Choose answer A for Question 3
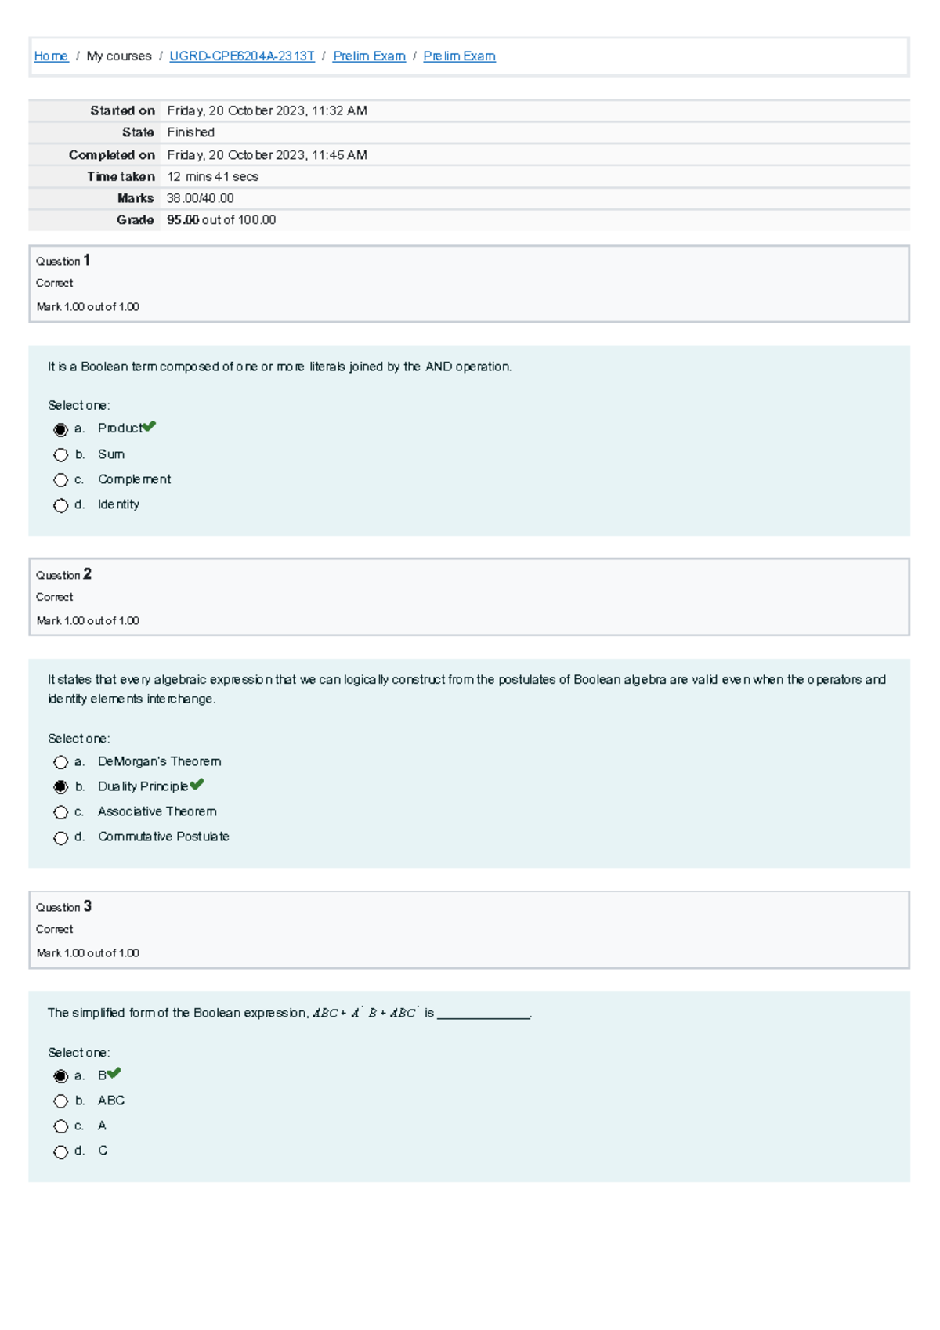 (x=61, y=1126)
